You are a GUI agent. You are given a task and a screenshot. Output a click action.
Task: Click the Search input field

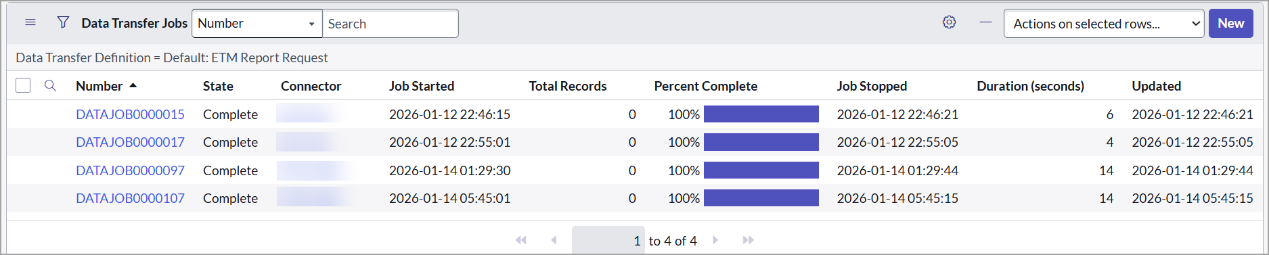(x=391, y=24)
